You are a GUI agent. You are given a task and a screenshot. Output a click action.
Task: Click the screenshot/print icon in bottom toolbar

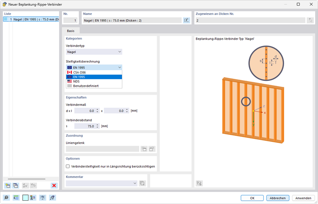42,197
